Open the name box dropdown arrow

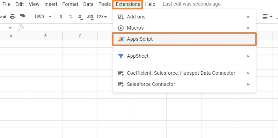(10, 28)
